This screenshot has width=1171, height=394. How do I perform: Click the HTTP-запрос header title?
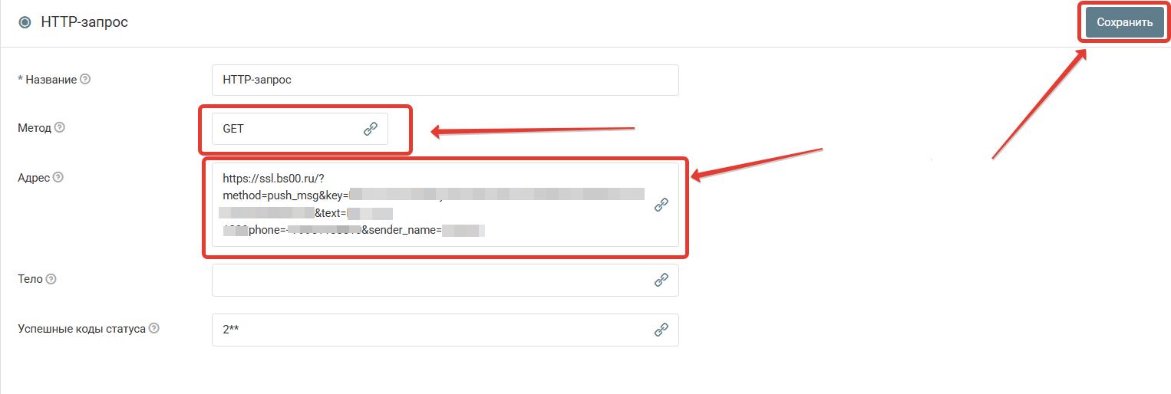click(84, 22)
